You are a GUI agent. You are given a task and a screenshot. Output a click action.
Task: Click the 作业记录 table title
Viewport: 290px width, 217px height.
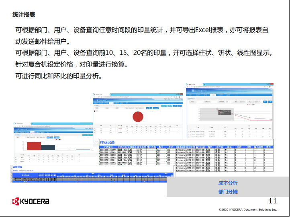pos(108,143)
